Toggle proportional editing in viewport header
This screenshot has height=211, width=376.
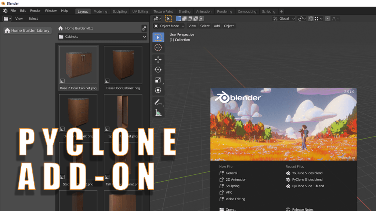[x=328, y=19]
